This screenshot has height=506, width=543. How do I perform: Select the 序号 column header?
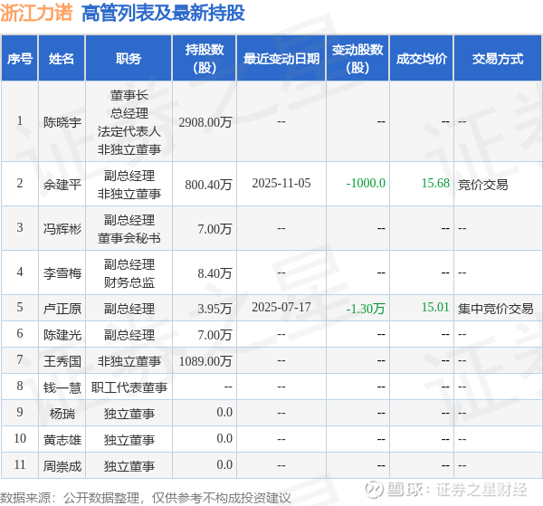click(x=20, y=59)
